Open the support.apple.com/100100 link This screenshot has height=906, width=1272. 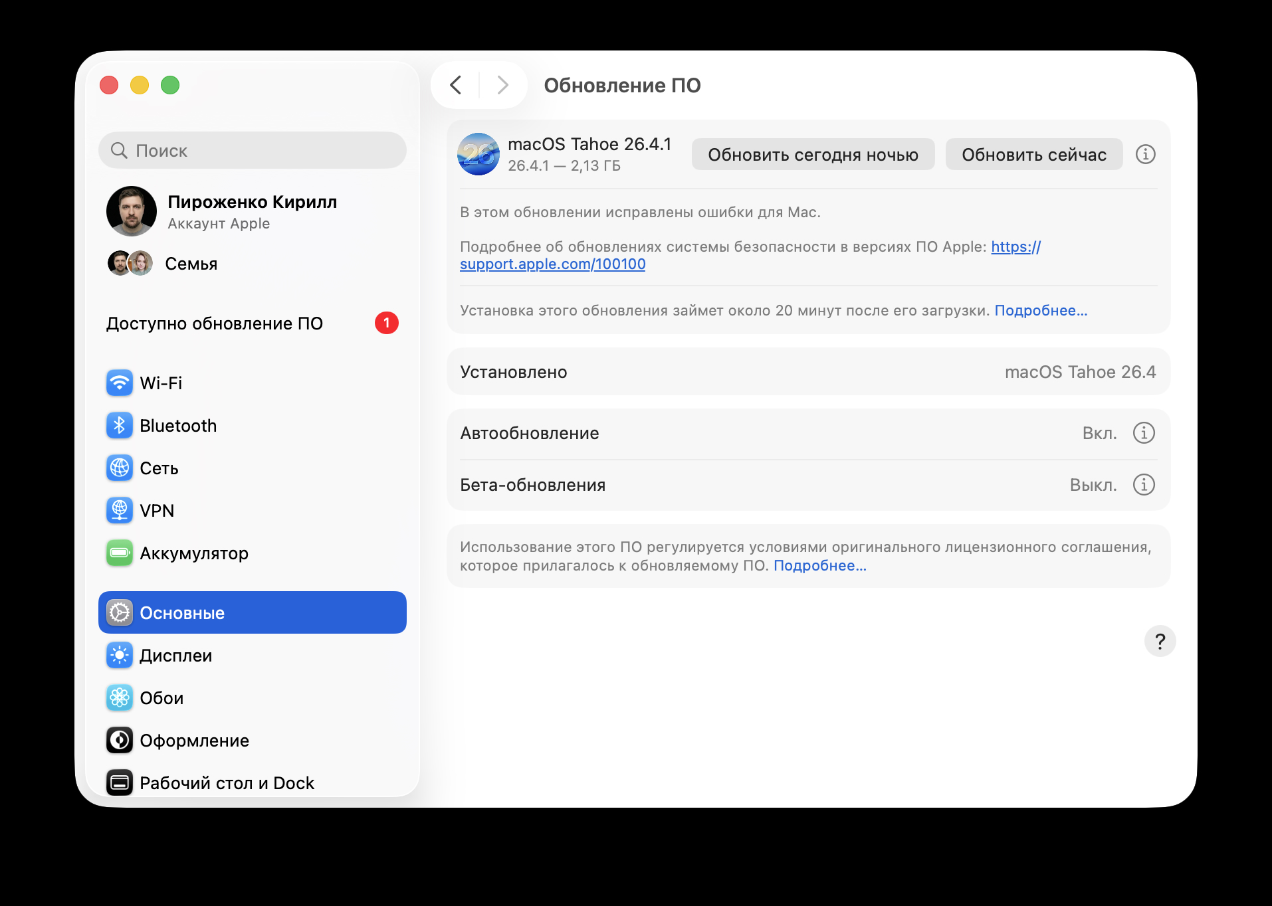pos(552,264)
